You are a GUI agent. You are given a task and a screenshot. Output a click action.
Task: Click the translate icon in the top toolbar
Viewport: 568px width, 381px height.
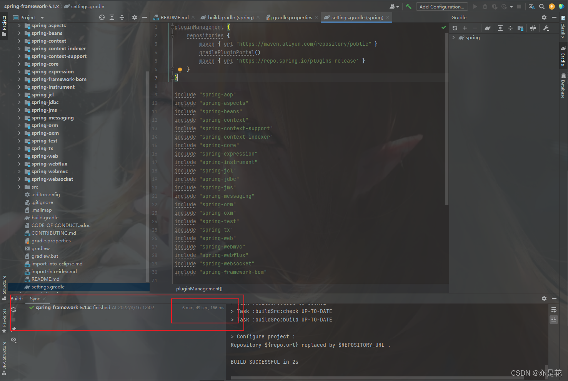(x=532, y=7)
